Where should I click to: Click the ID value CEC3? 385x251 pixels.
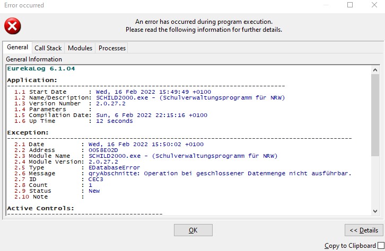pos(96,179)
